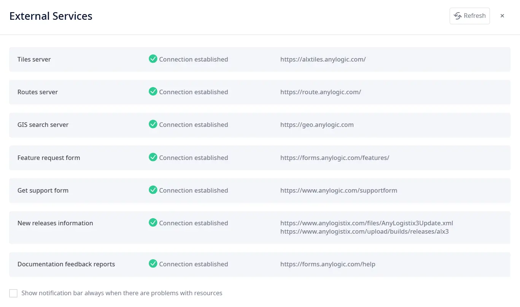Enable the show notification bar checkbox
Viewport: 520px width, 307px height.
click(13, 293)
